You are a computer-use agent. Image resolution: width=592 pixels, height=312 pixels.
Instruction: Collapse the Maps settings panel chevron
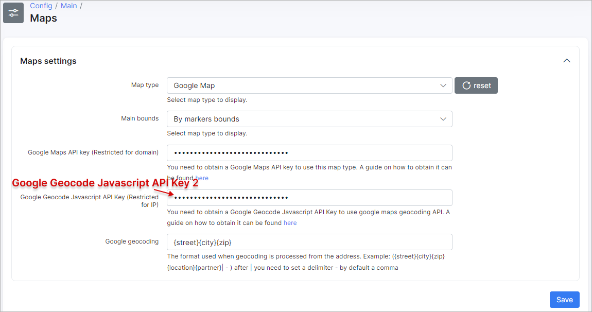(x=567, y=61)
